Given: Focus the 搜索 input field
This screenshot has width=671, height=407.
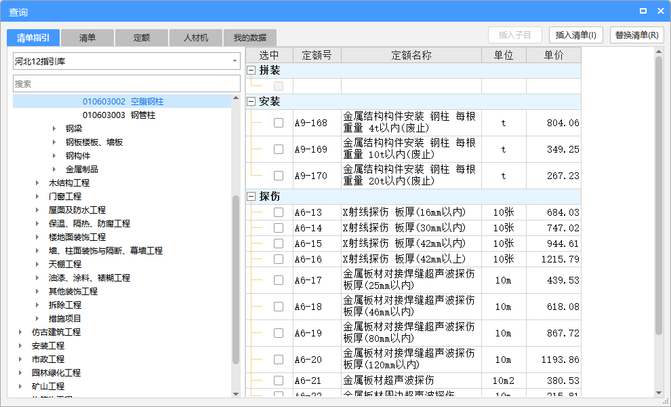Looking at the screenshot, I should click(x=127, y=83).
